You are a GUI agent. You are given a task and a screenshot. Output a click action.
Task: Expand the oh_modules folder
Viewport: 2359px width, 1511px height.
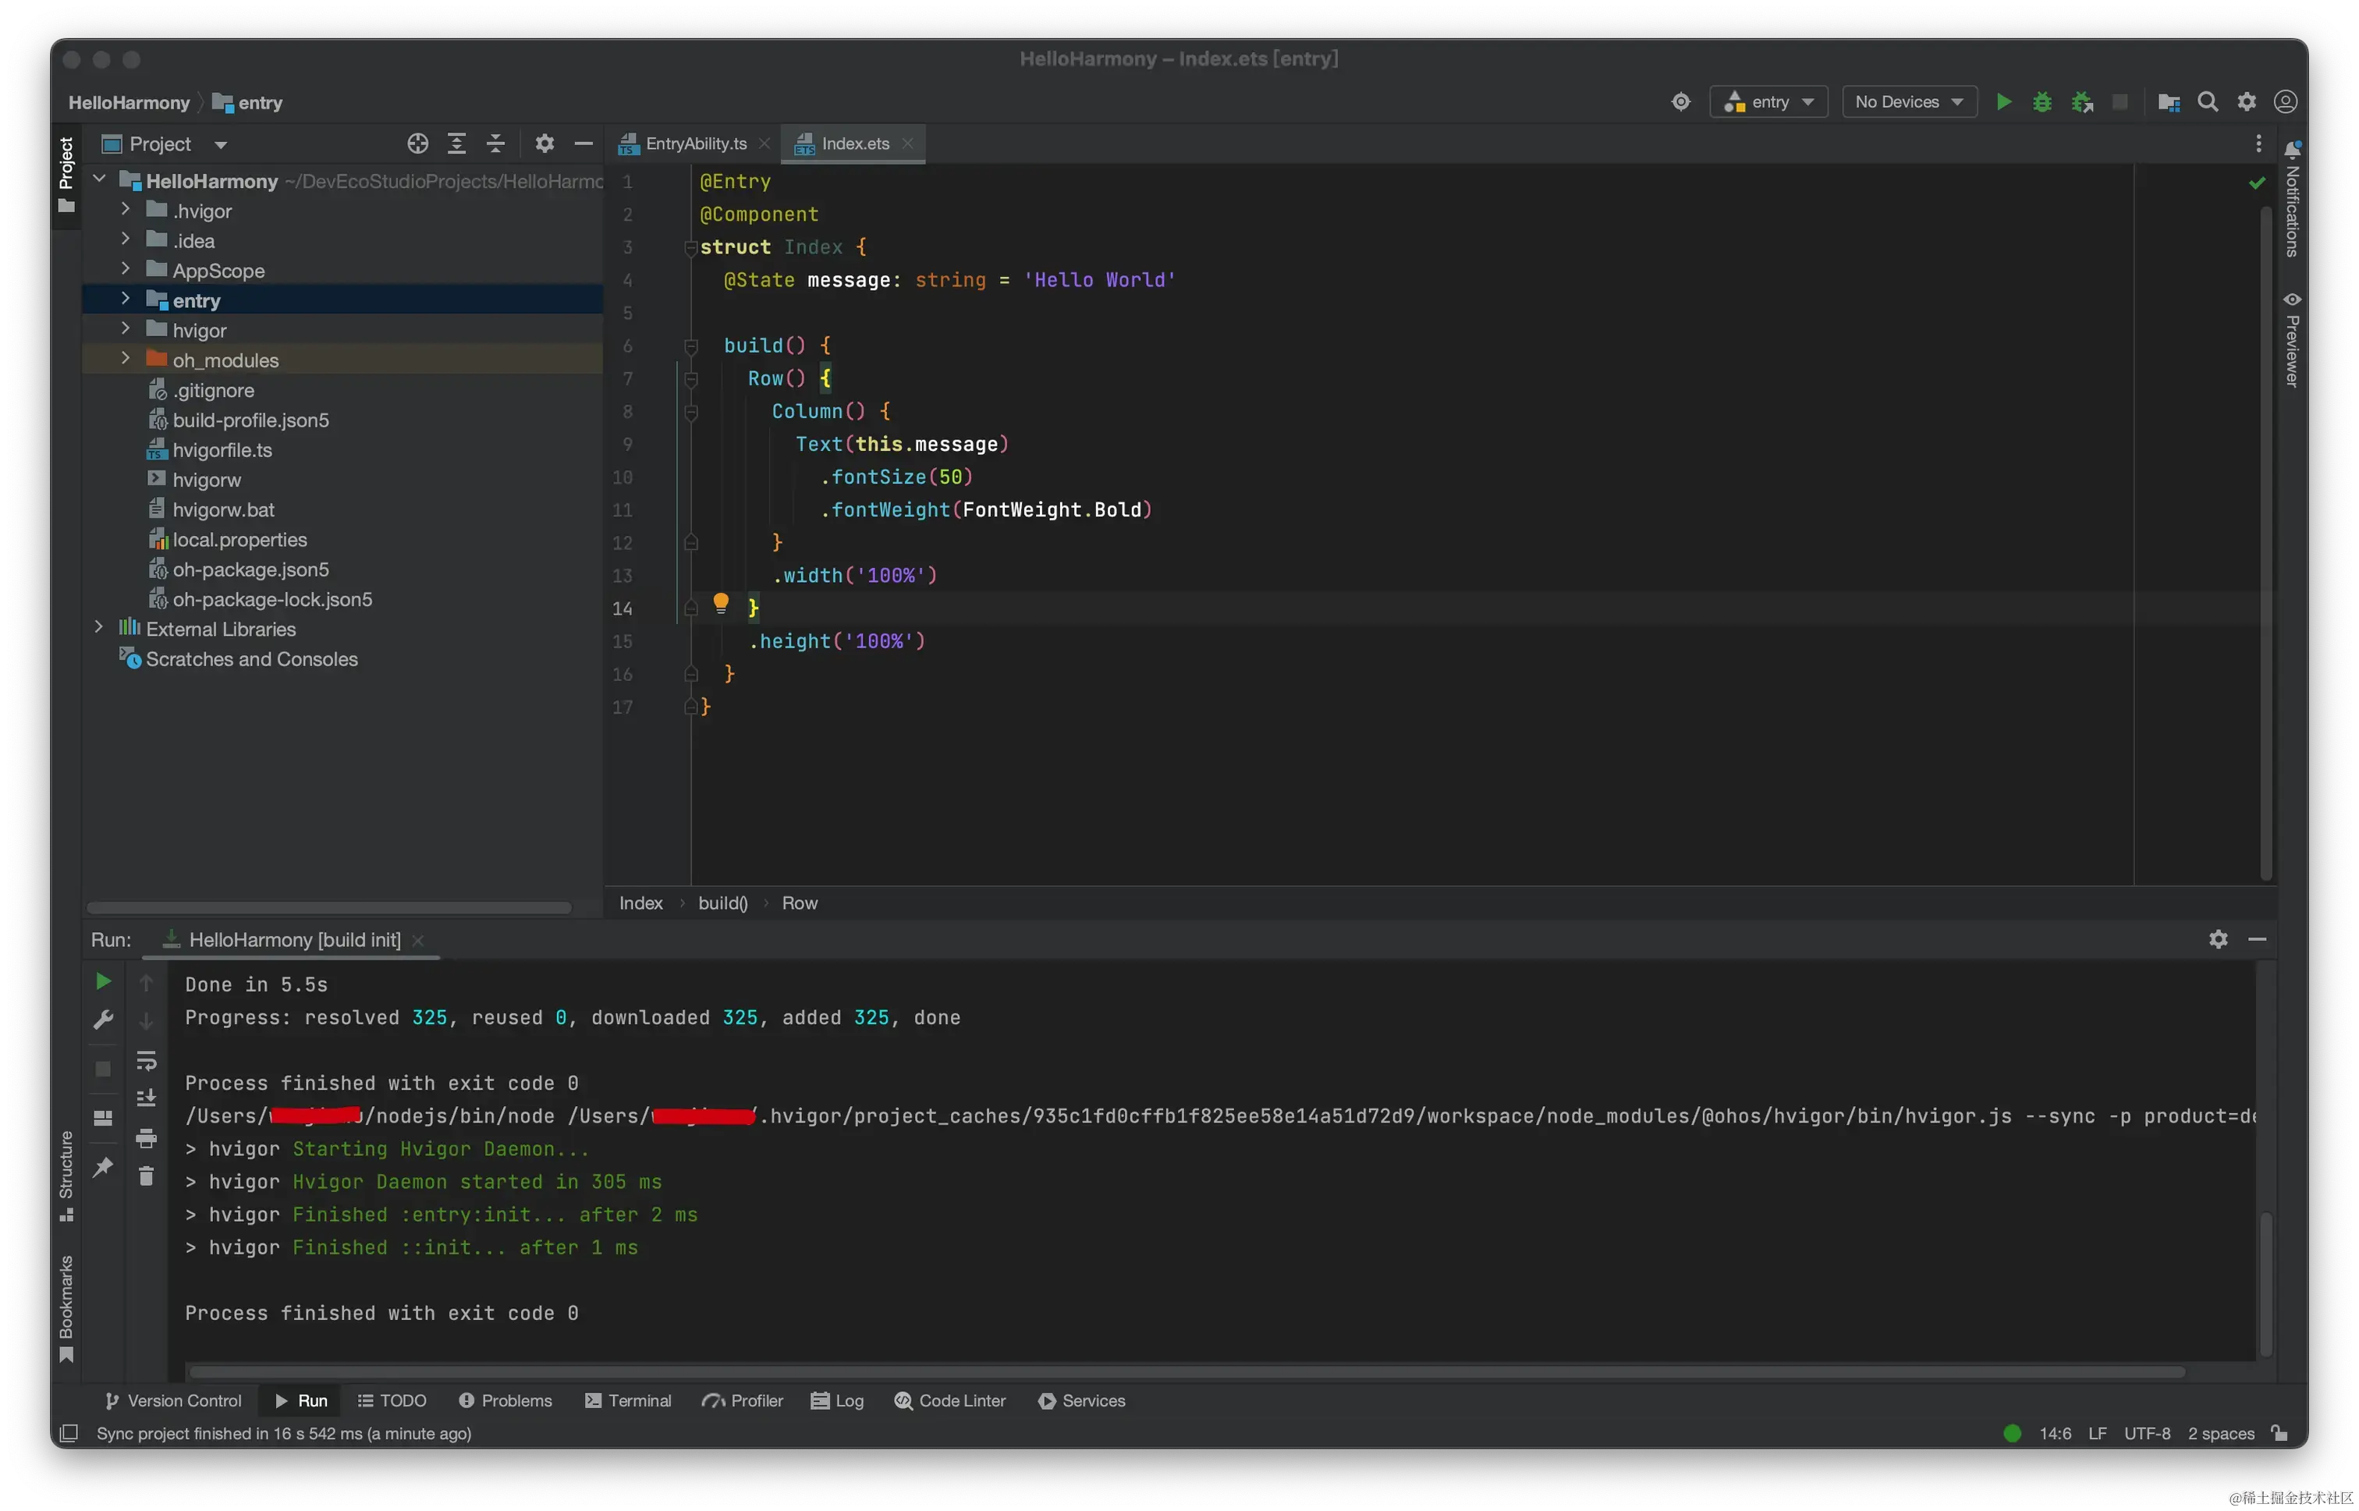pos(126,359)
